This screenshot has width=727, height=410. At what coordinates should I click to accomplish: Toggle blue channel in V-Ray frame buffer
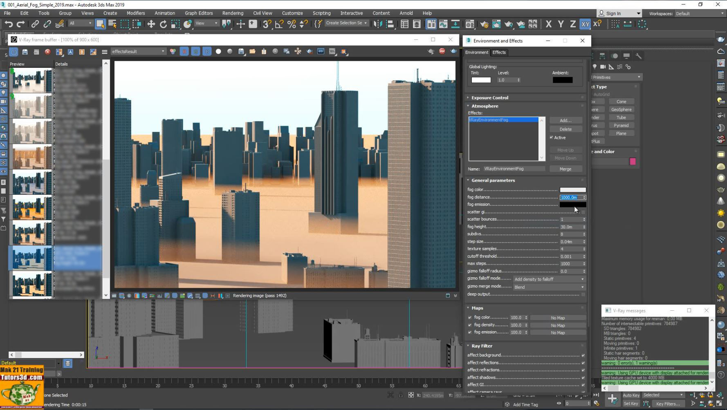207,51
